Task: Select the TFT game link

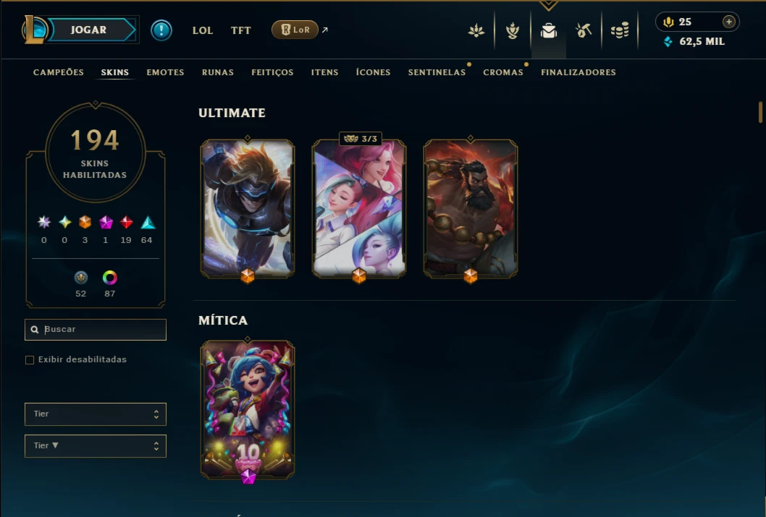Action: (x=241, y=30)
